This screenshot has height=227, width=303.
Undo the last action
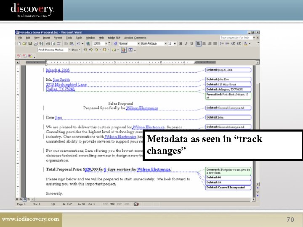[78, 44]
